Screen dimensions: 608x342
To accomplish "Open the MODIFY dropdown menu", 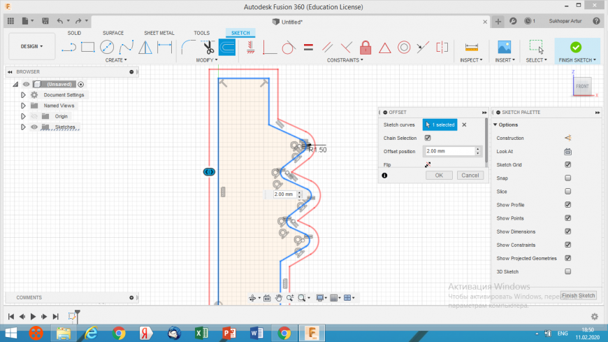I will (207, 60).
